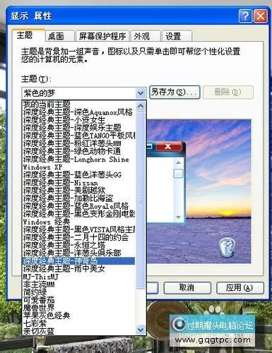The image size is (272, 353).
Task: Select the 非主流MM theme
Action: click(78, 285)
